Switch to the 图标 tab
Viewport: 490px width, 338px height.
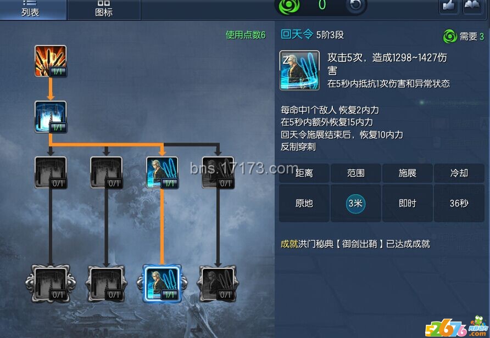(x=104, y=9)
